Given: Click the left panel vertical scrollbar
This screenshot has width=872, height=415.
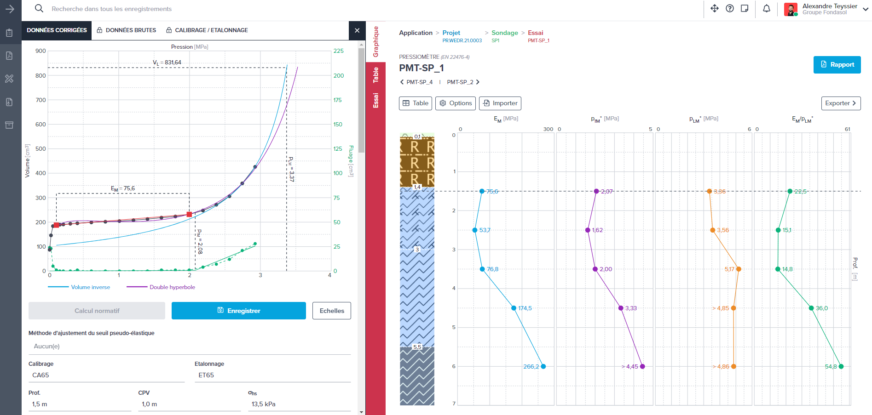Looking at the screenshot, I should [x=361, y=101].
